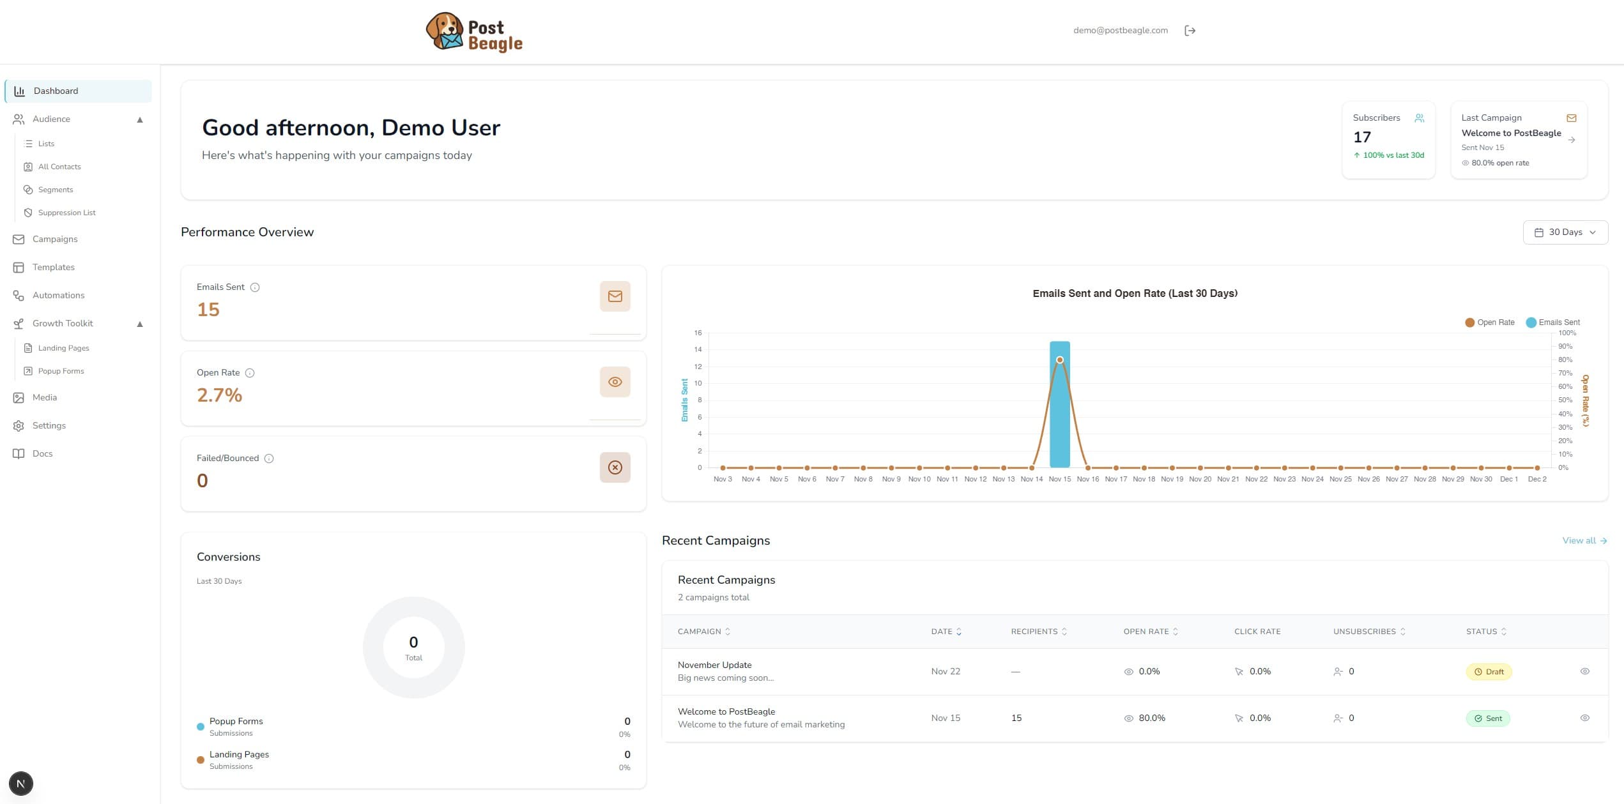
Task: Click the Settings gear icon
Action: 19,426
